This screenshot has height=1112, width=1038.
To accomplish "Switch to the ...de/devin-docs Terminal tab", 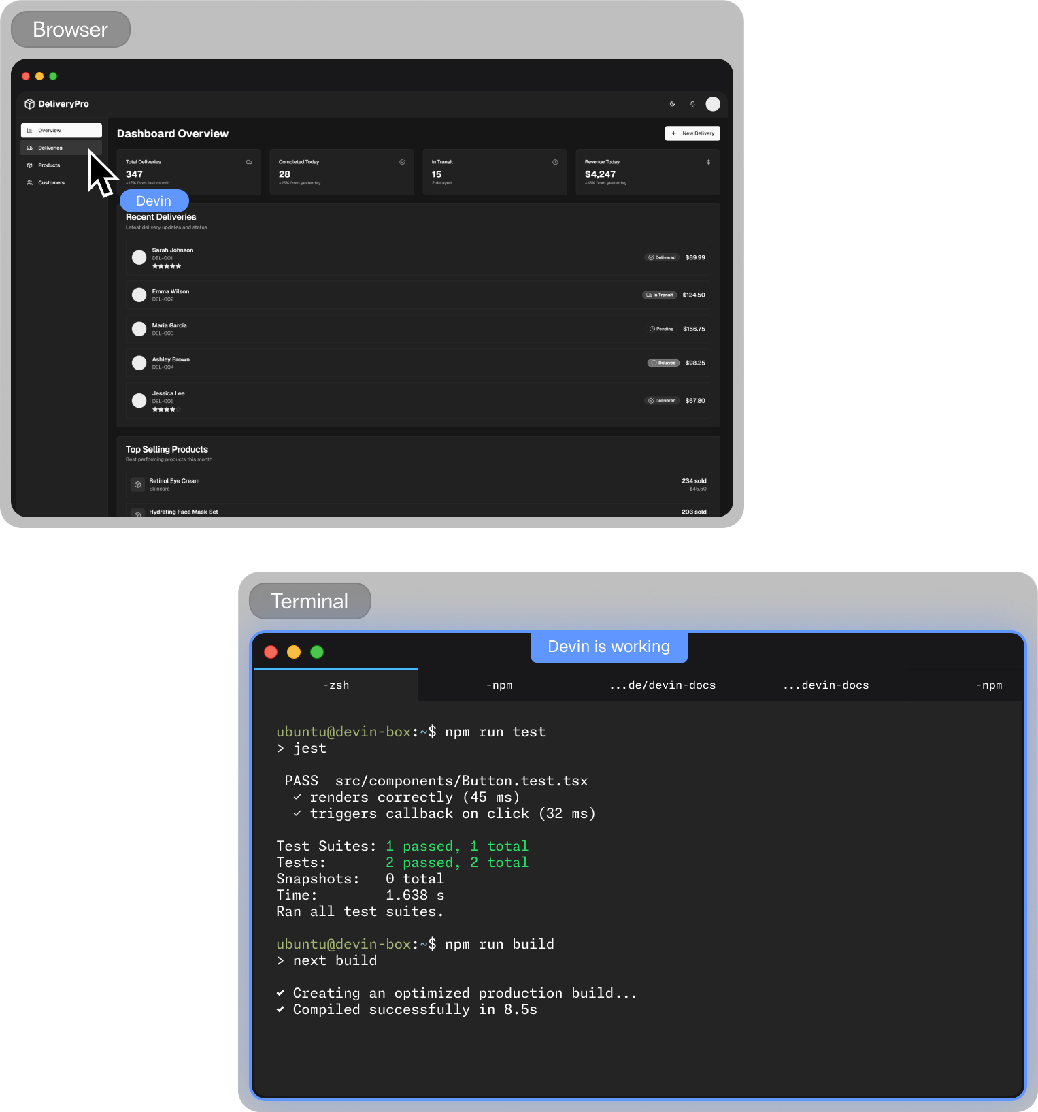I will 663,685.
